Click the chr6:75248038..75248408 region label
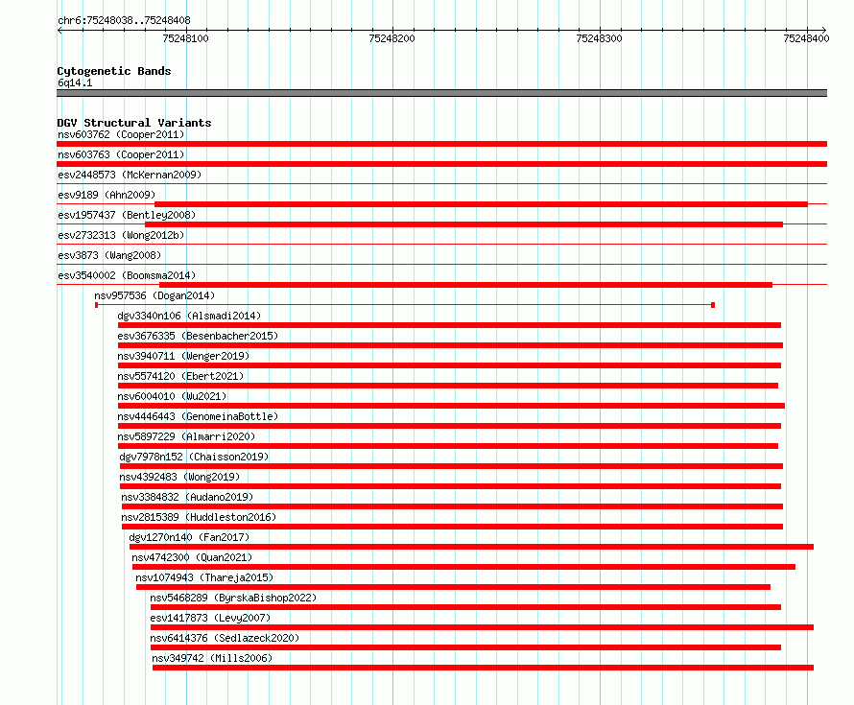This screenshot has height=705, width=854. point(124,20)
